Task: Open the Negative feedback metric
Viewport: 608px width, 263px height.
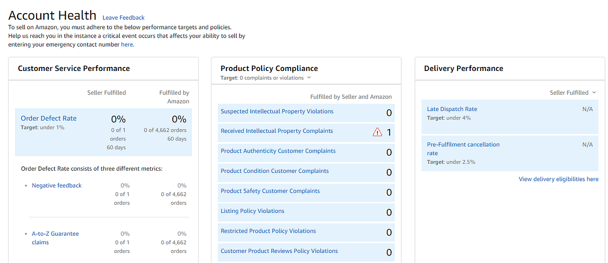Action: pyautogui.click(x=57, y=185)
